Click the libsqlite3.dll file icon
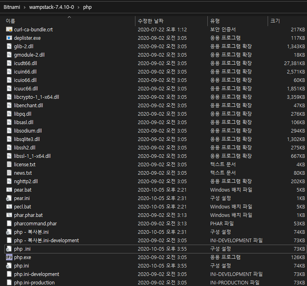Image resolution: width=307 pixels, height=286 pixels. 9,139
